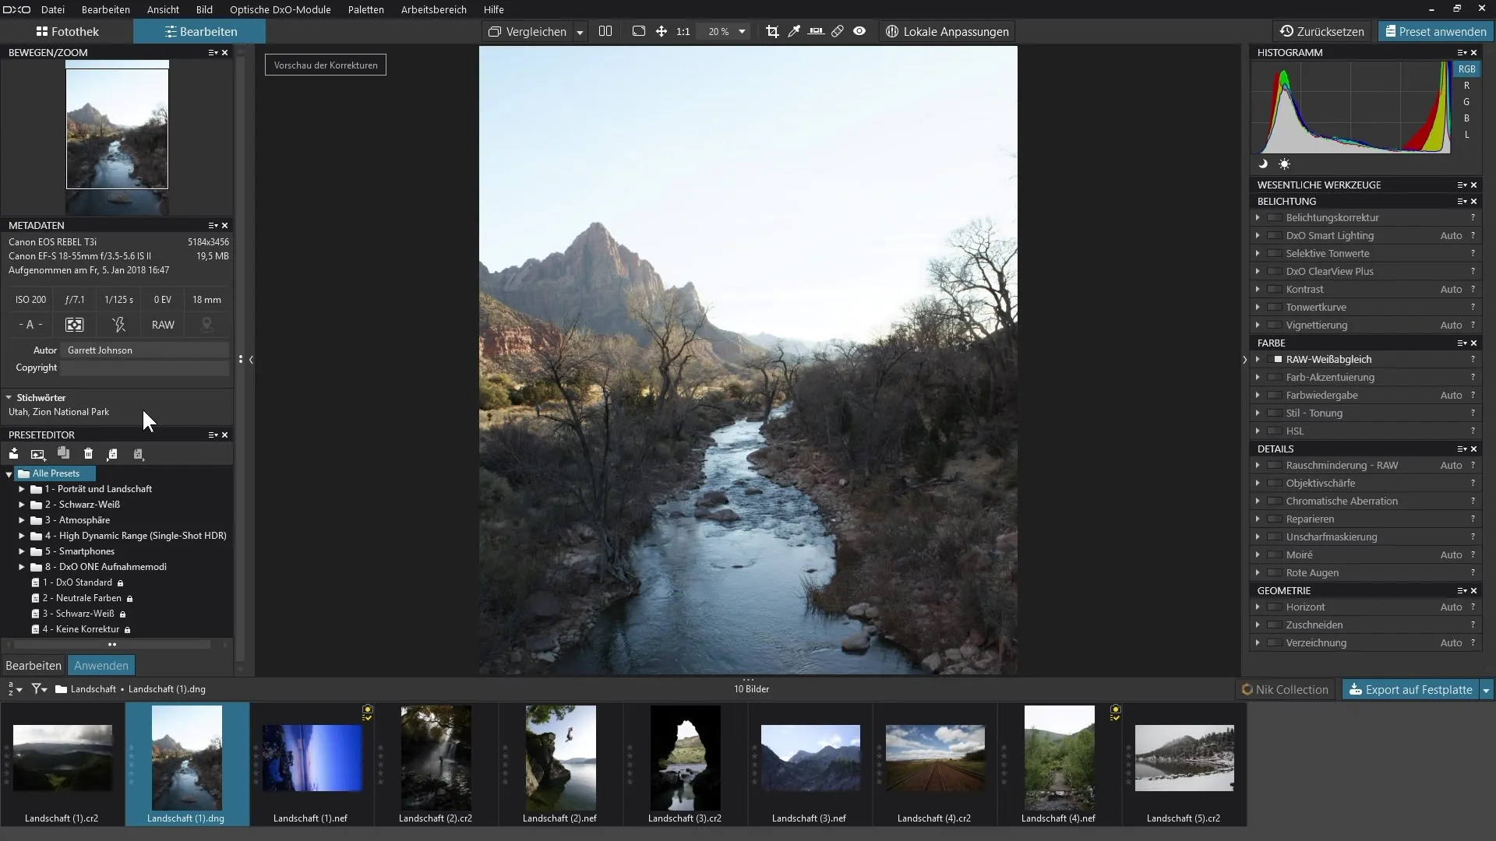The image size is (1496, 841).
Task: Select the move/pan hand tool
Action: (x=662, y=31)
